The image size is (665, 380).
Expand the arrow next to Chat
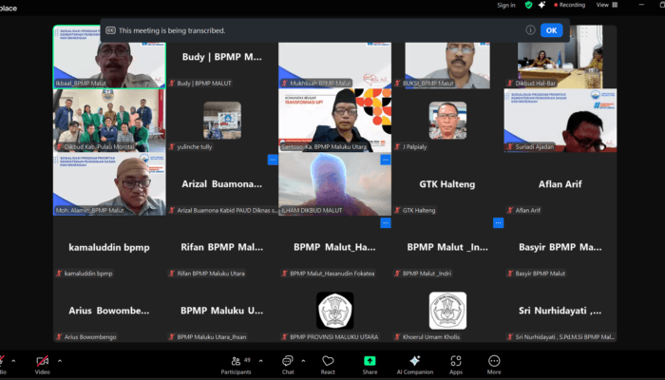pos(304,361)
